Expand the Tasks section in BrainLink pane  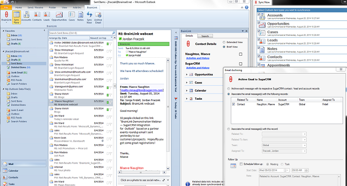coord(187,99)
